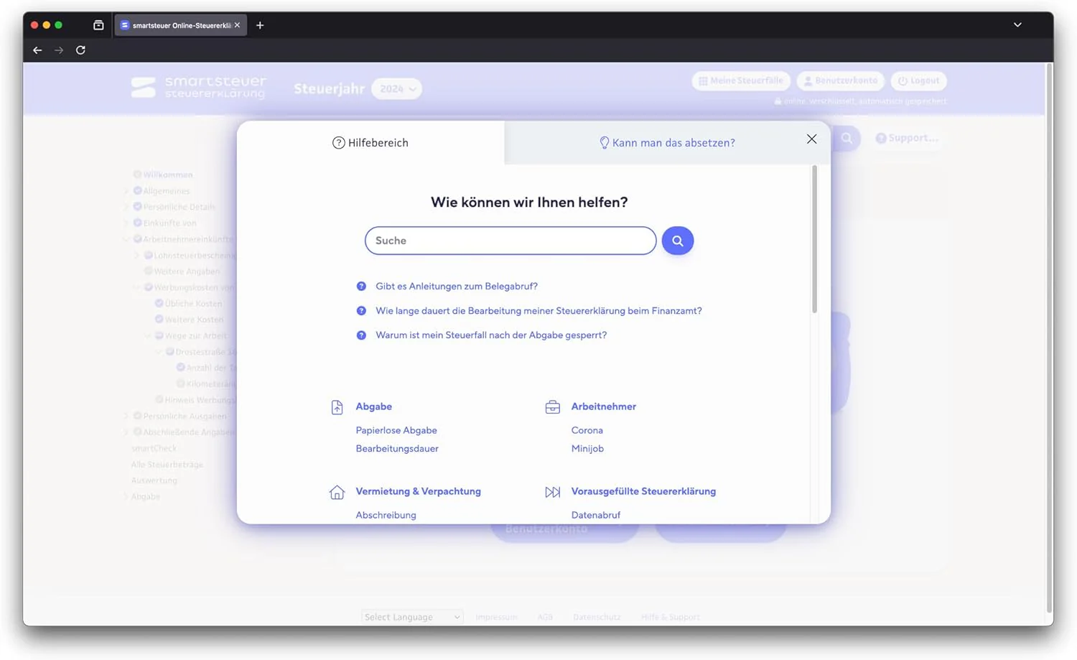
Task: Click the Abgabe document upload icon
Action: [x=337, y=407]
